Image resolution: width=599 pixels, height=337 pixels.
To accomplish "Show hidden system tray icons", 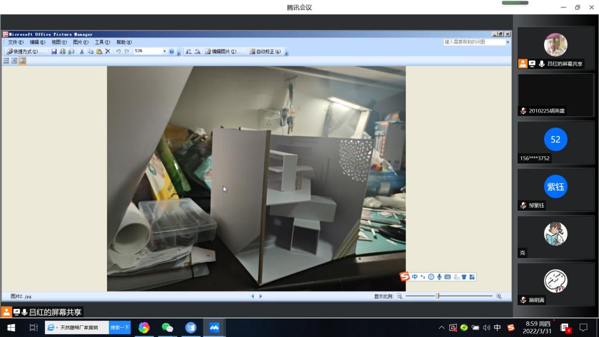I will [442, 328].
